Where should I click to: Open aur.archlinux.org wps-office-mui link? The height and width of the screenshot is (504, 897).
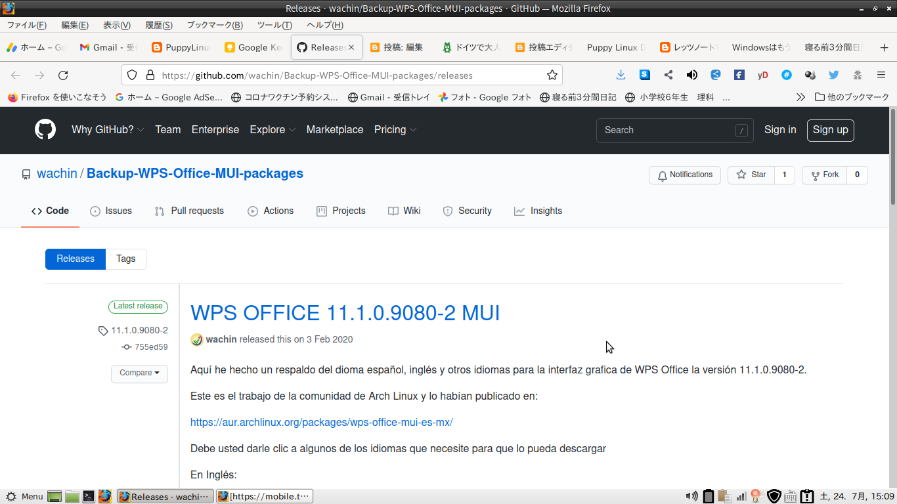point(322,422)
